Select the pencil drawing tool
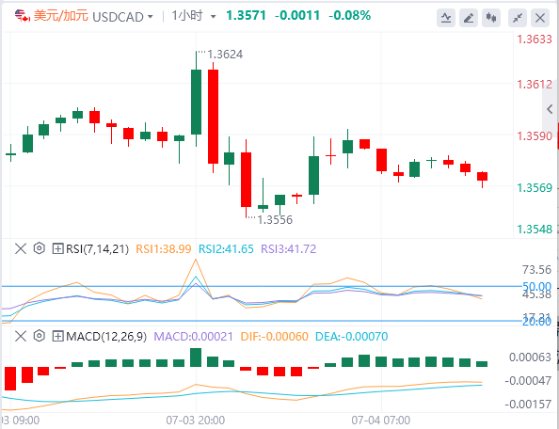 coord(469,18)
